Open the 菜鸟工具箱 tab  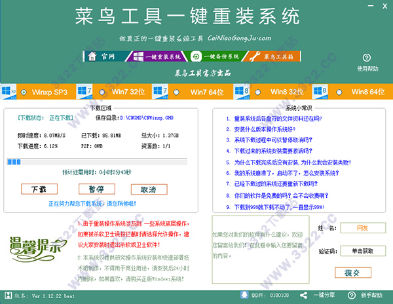272,56
